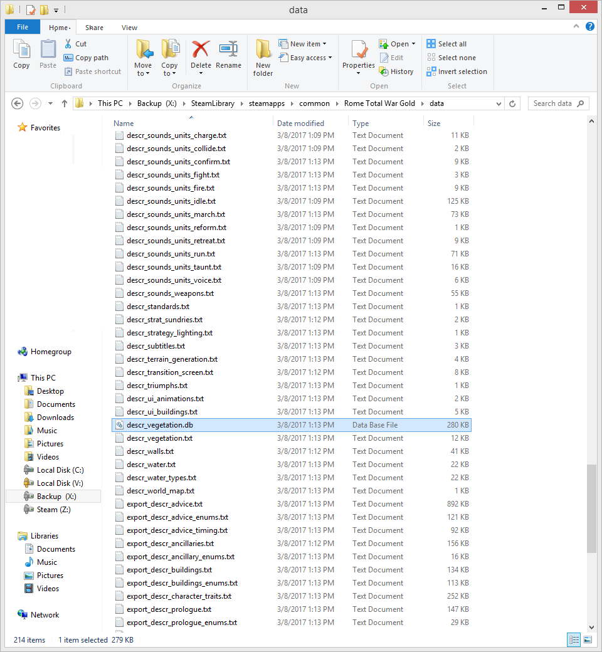Go back with the Back arrow
Screen dimensions: 602x652
click(x=17, y=103)
